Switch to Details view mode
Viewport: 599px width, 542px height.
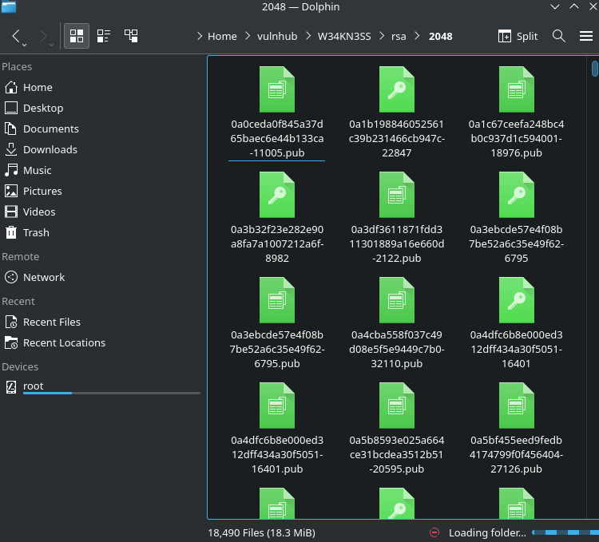click(x=131, y=36)
